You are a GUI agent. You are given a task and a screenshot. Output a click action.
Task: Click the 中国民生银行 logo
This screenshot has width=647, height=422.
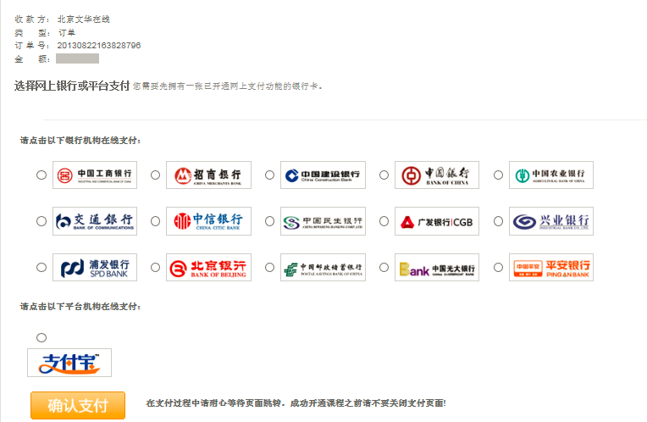pos(323,221)
